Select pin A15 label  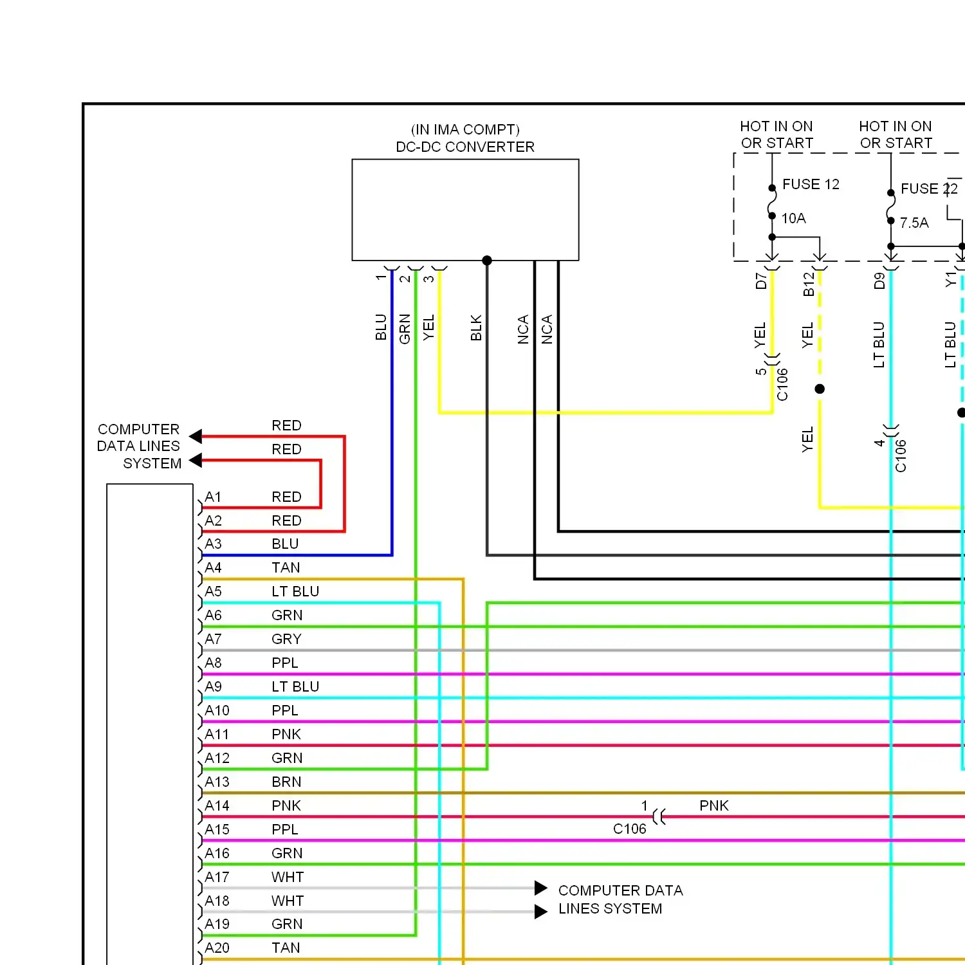pyautogui.click(x=217, y=829)
